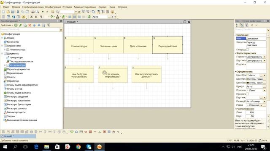Viewport: 270px width, 151px height.
Task: Open the Отладка menu
Action: (x=67, y=7)
